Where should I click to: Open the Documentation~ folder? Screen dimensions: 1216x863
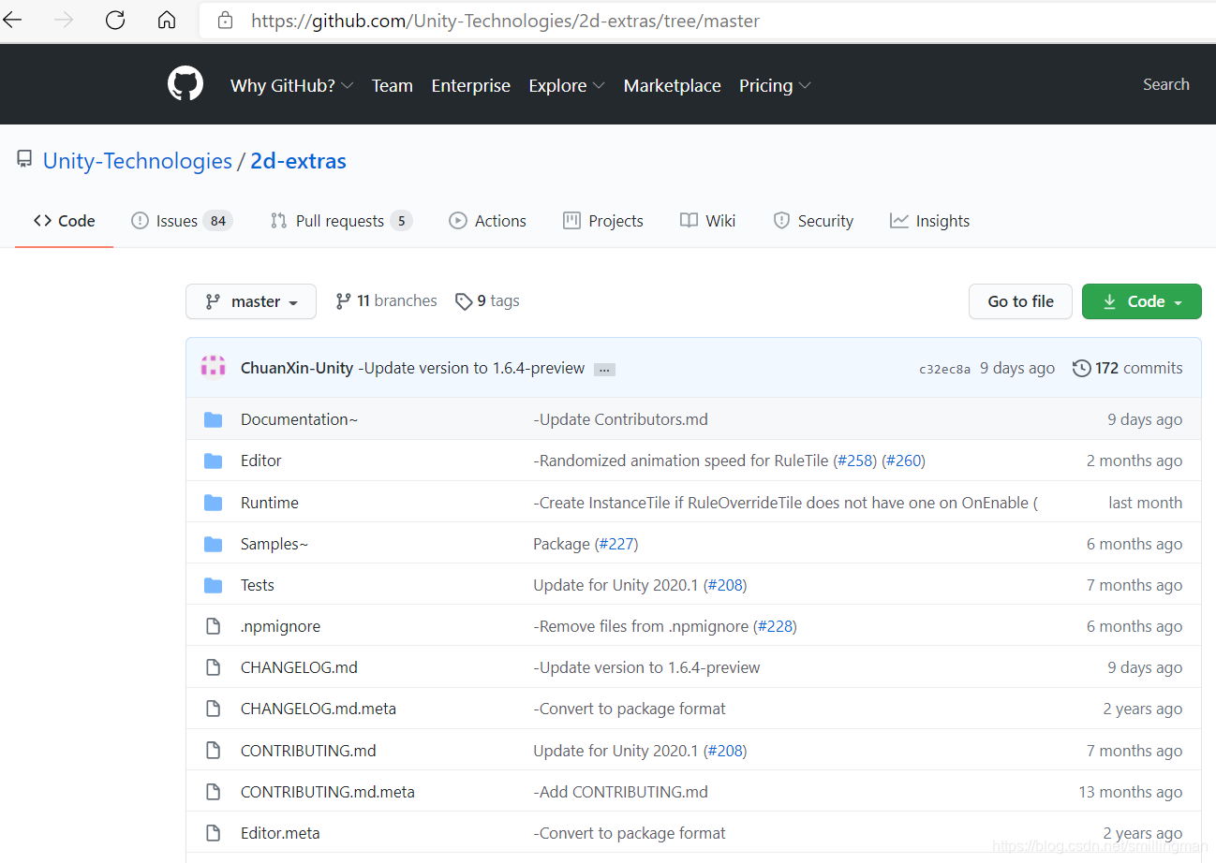299,419
